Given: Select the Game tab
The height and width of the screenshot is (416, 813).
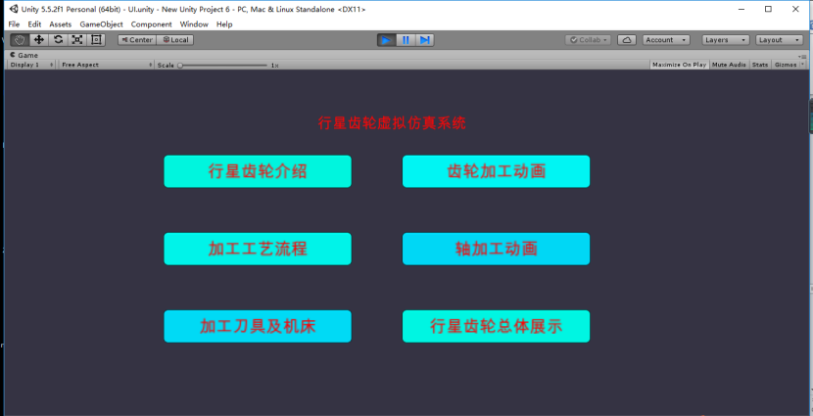Looking at the screenshot, I should (x=24, y=55).
